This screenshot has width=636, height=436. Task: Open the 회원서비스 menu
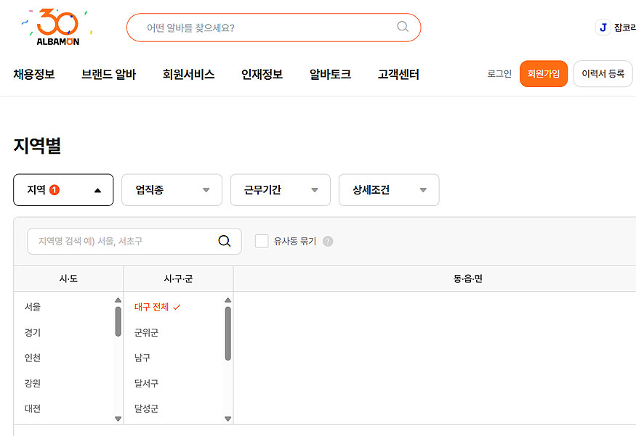tap(188, 74)
